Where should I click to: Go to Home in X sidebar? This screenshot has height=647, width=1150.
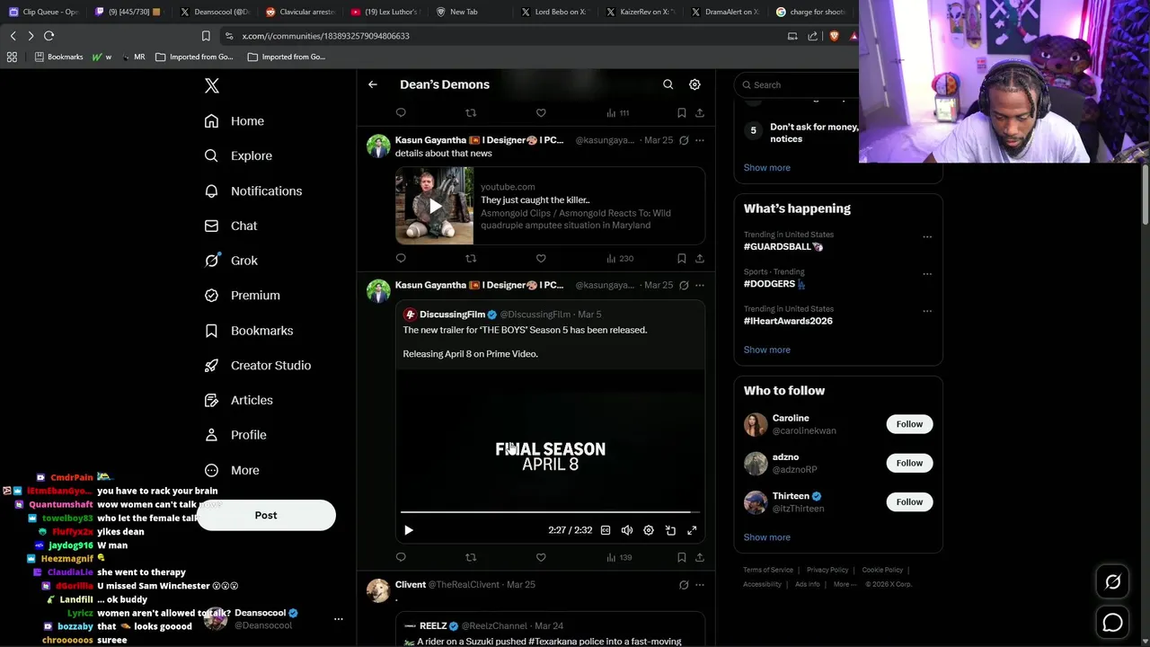234,121
